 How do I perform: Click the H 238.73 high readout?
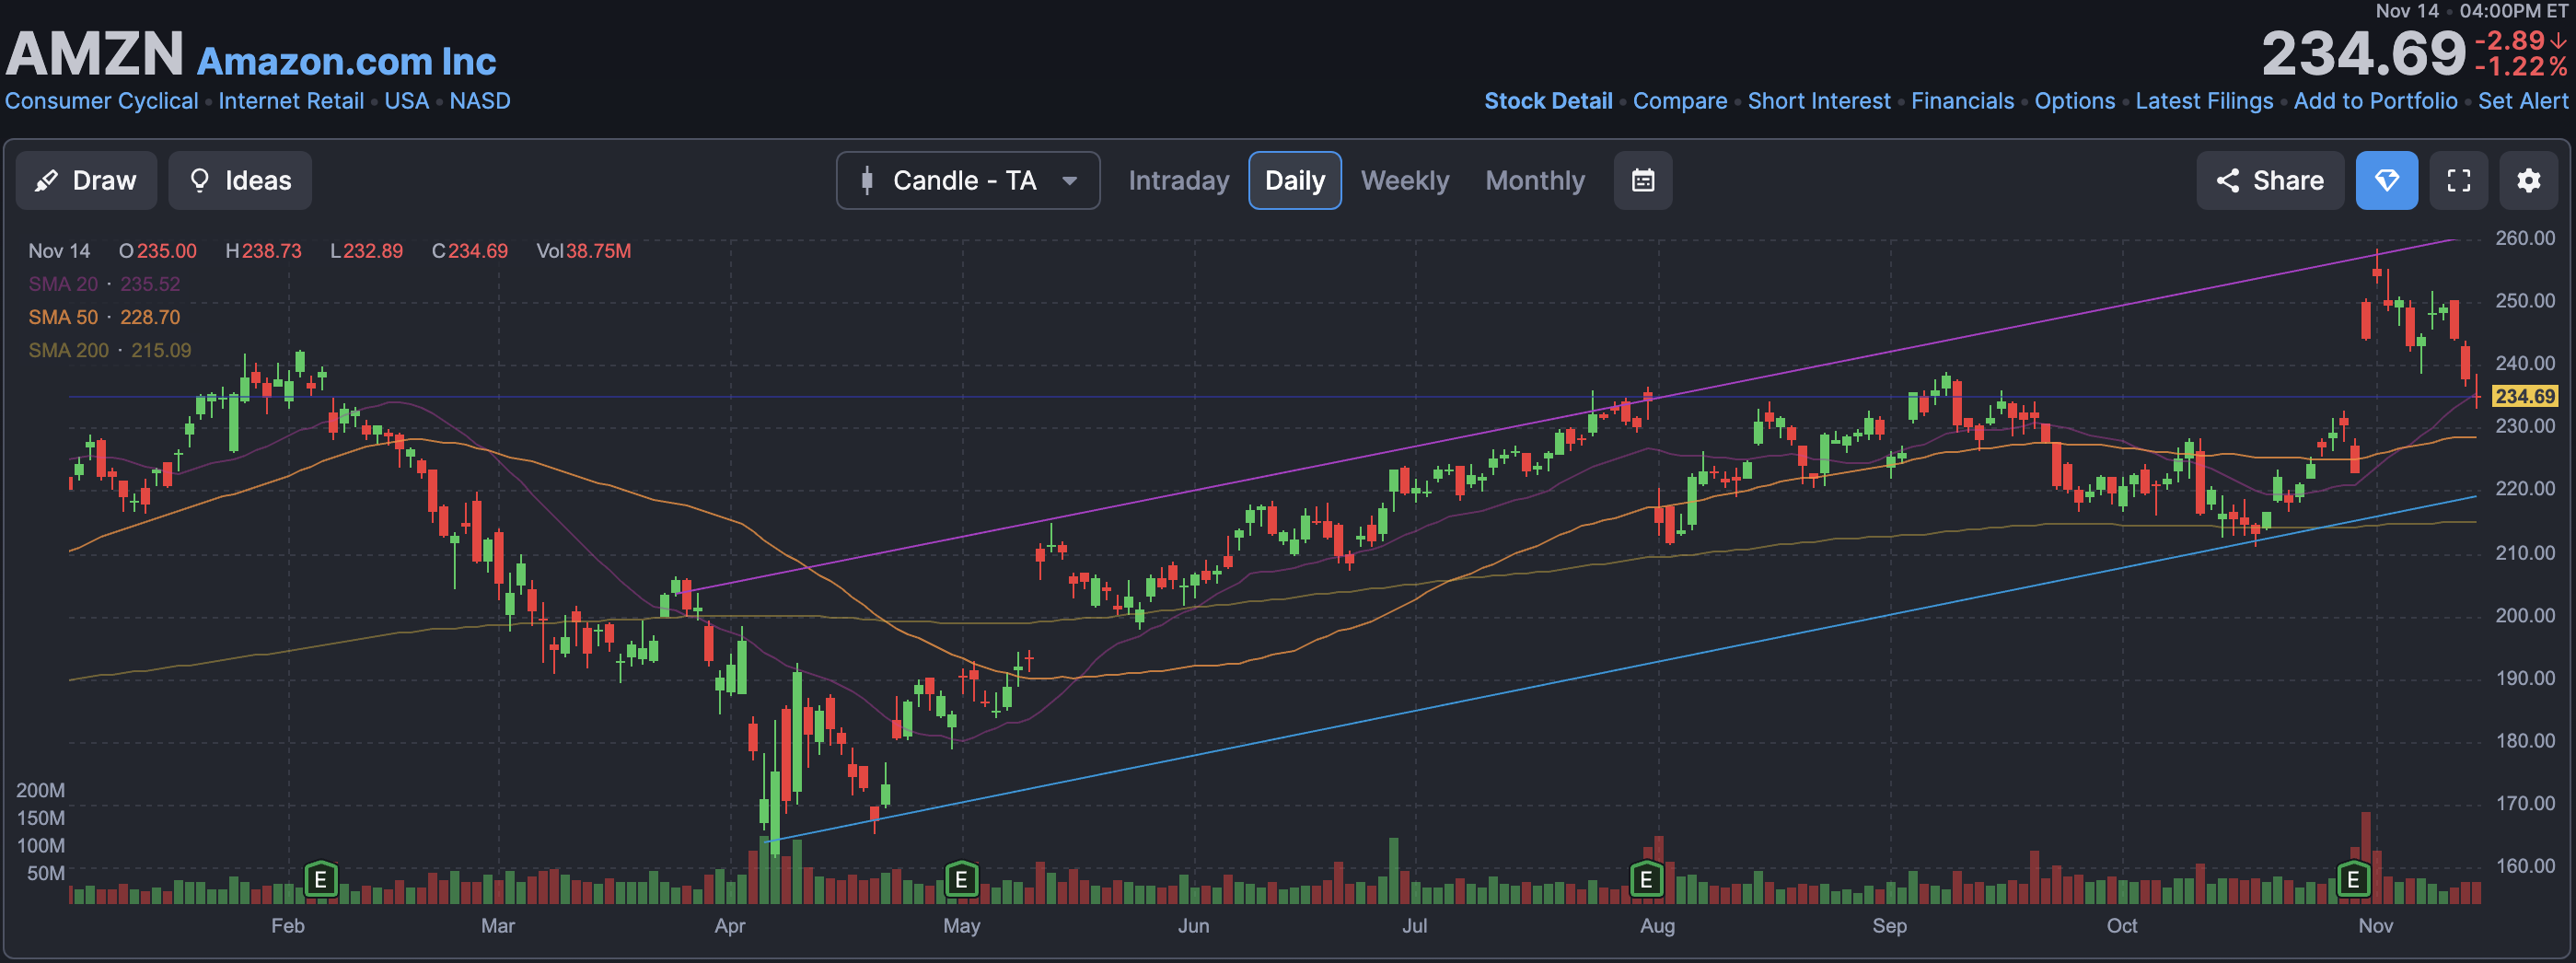click(x=264, y=251)
